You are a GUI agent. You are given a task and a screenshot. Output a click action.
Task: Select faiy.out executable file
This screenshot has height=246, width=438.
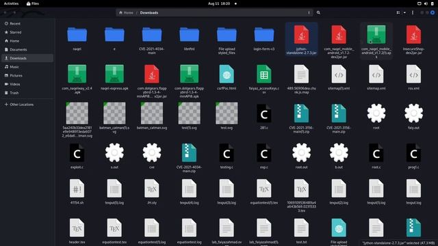413,117
